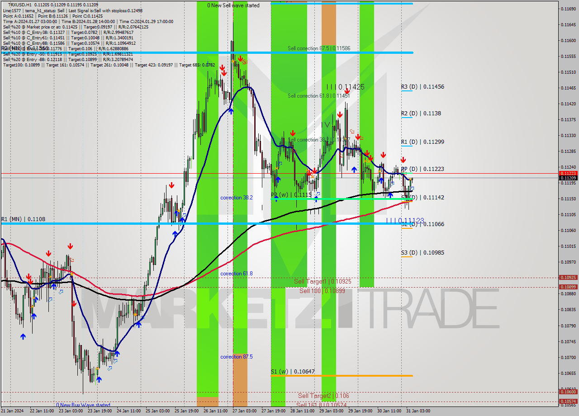579x416 pixels.
Task: Click the red 0.11223 price axis tag
Action: (x=568, y=173)
